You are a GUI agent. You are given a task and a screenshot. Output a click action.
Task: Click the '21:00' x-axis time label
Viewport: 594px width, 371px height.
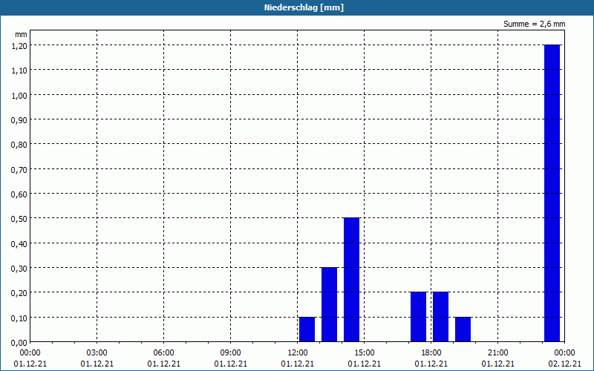tap(497, 353)
